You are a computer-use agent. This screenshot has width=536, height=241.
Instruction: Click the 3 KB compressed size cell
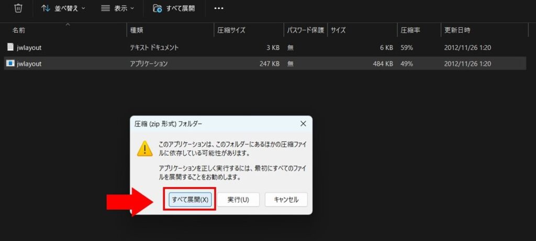(273, 48)
